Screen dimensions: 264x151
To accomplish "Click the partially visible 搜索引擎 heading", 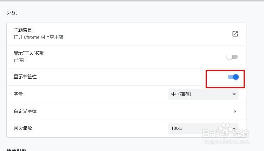I will [x=16, y=150].
